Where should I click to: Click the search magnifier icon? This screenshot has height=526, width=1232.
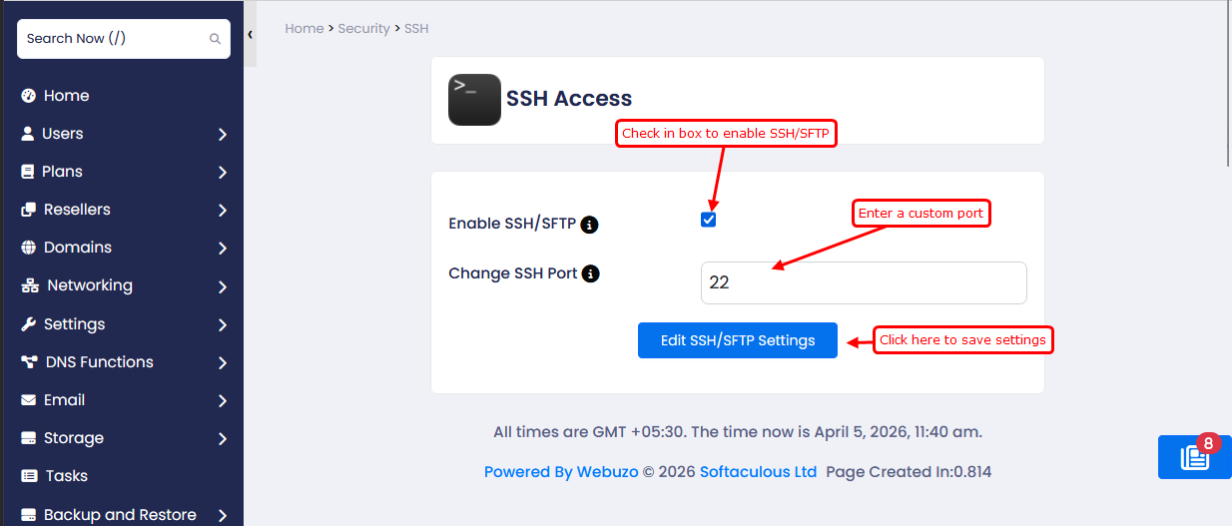click(x=215, y=39)
